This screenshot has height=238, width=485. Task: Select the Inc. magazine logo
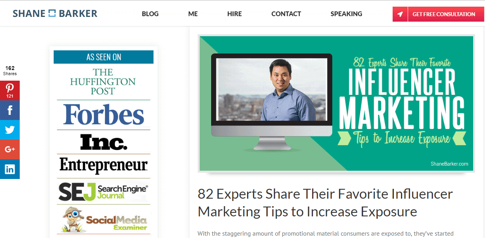[x=103, y=142]
